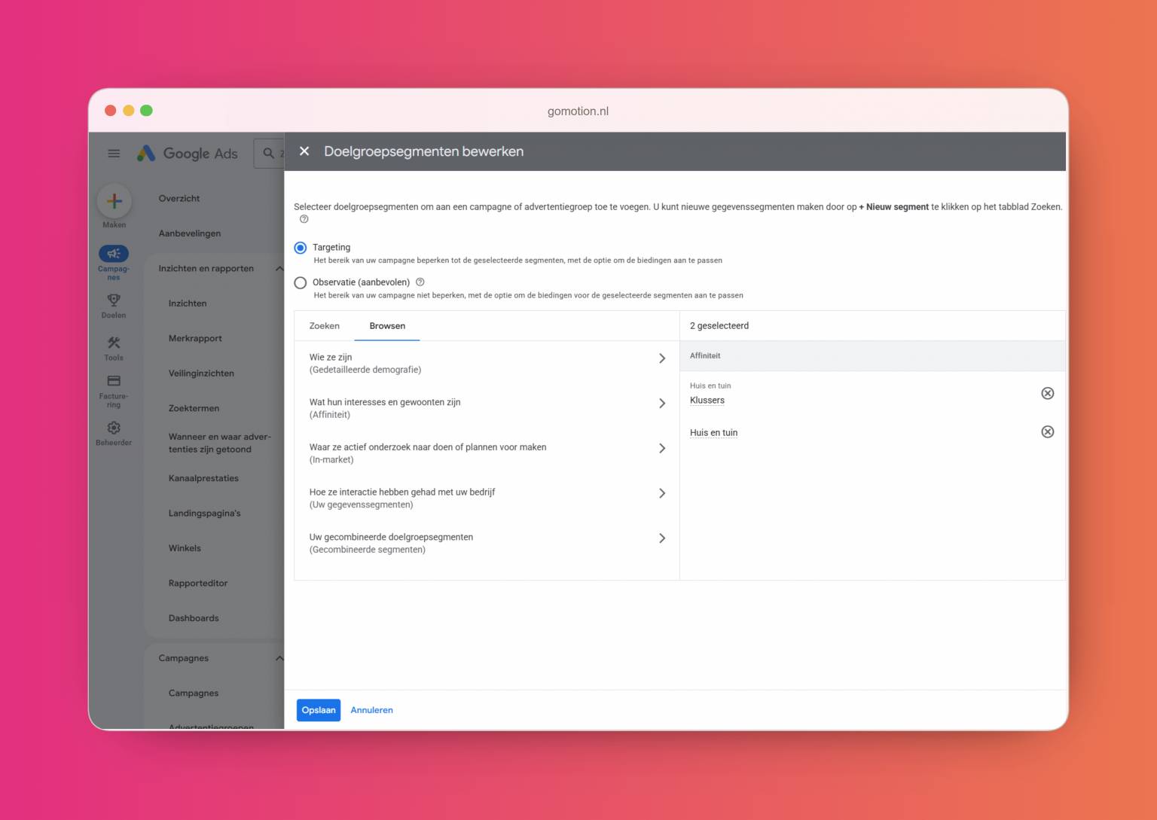This screenshot has height=820, width=1157.
Task: Remove the Klussers segment
Action: point(1047,393)
